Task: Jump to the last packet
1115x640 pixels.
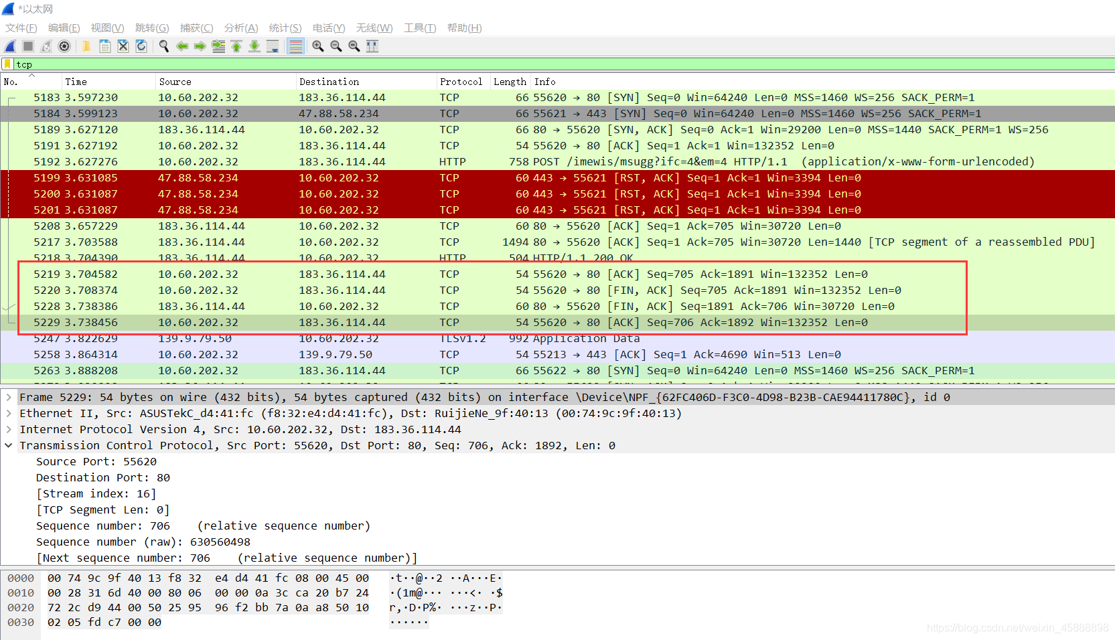Action: coord(254,46)
